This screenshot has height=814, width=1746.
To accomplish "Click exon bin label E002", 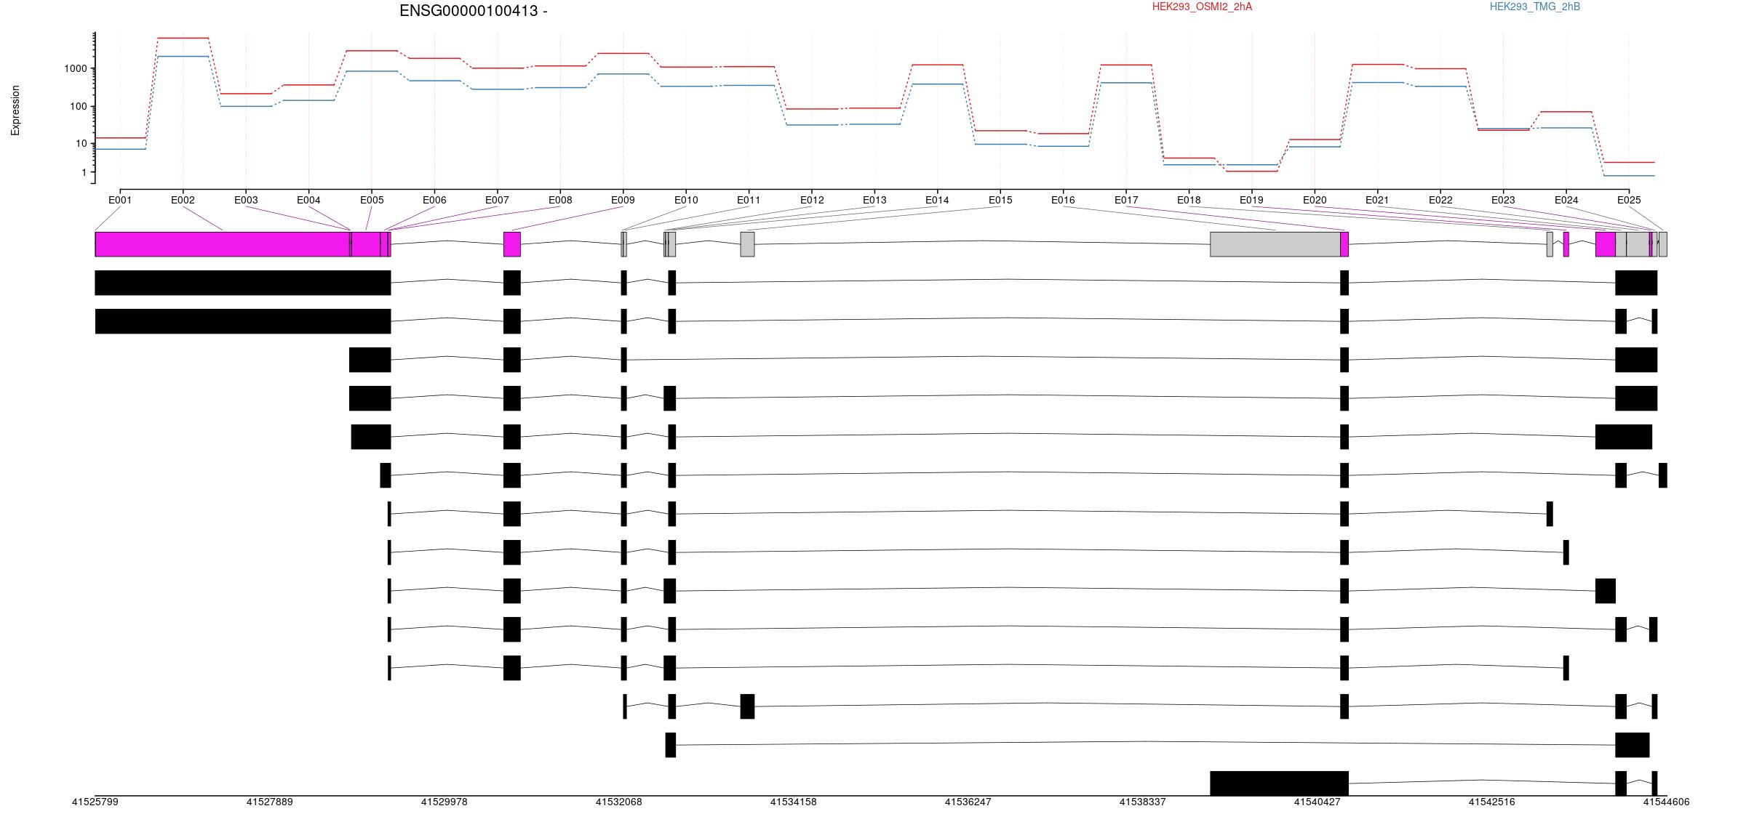I will (x=183, y=200).
